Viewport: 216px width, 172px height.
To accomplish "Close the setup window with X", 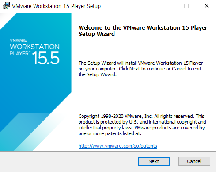I will 207,6.
